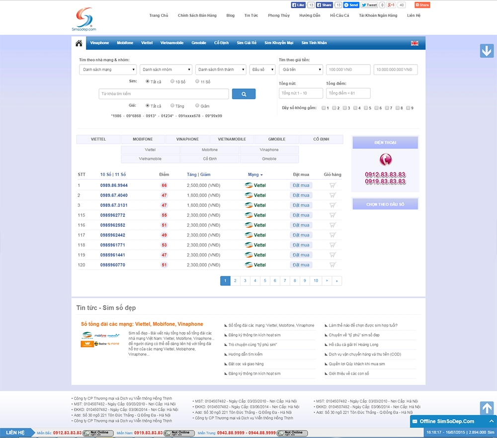Click the Facebook Like button

[298, 5]
